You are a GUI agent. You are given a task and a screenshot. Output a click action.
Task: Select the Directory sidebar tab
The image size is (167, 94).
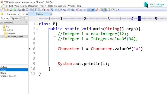point(5,18)
